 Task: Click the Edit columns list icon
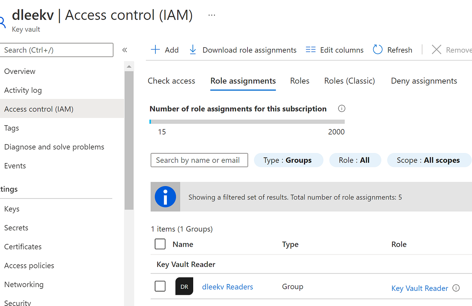pos(311,50)
